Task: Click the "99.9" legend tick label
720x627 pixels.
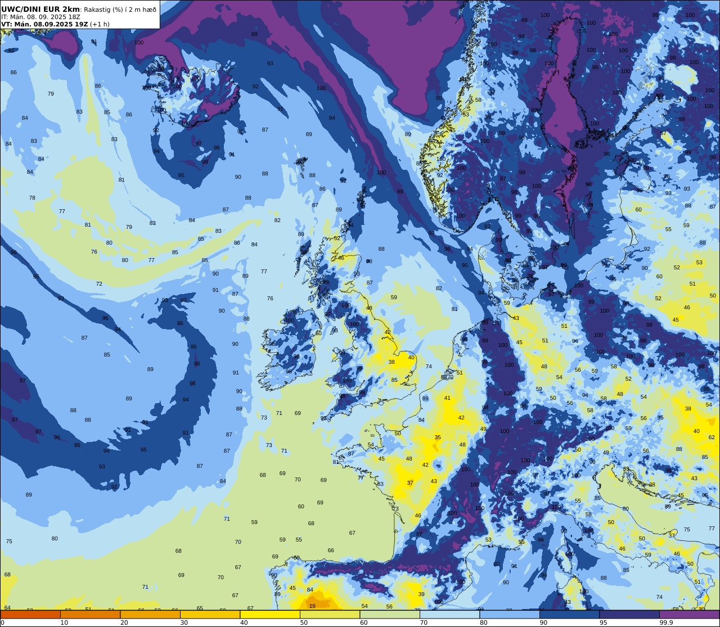Action: pos(667,623)
